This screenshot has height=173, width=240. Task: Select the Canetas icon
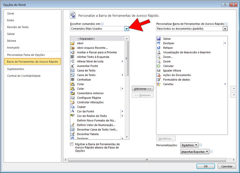pyautogui.click(x=159, y=84)
